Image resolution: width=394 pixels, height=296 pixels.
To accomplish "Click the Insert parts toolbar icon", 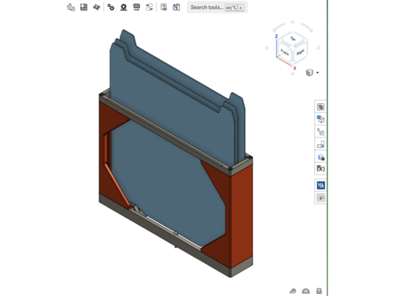I will point(71,8).
